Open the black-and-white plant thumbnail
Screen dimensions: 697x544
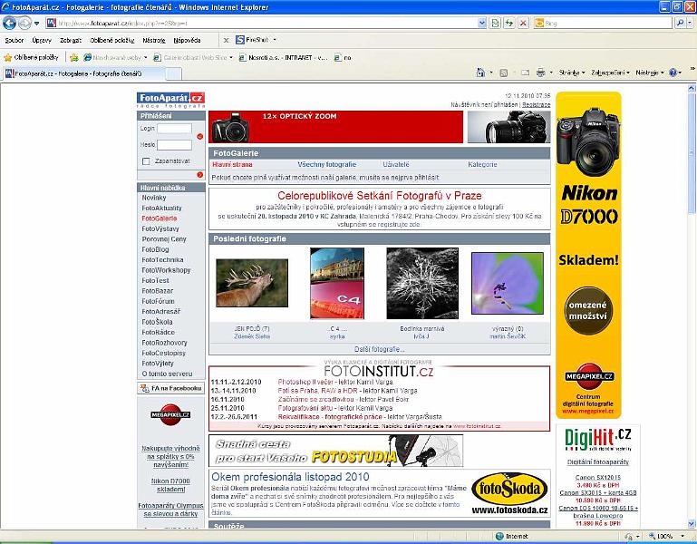422,284
